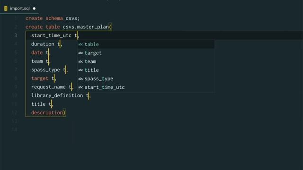303x170 pixels.
Task: Choose 'start_time_utc' autocomplete suggestion
Action: tap(146, 87)
